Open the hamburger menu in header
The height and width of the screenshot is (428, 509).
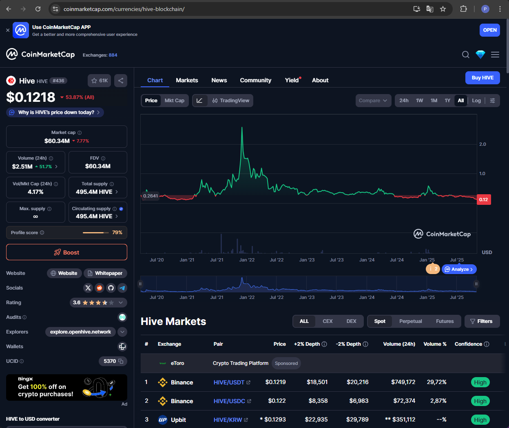pyautogui.click(x=495, y=55)
